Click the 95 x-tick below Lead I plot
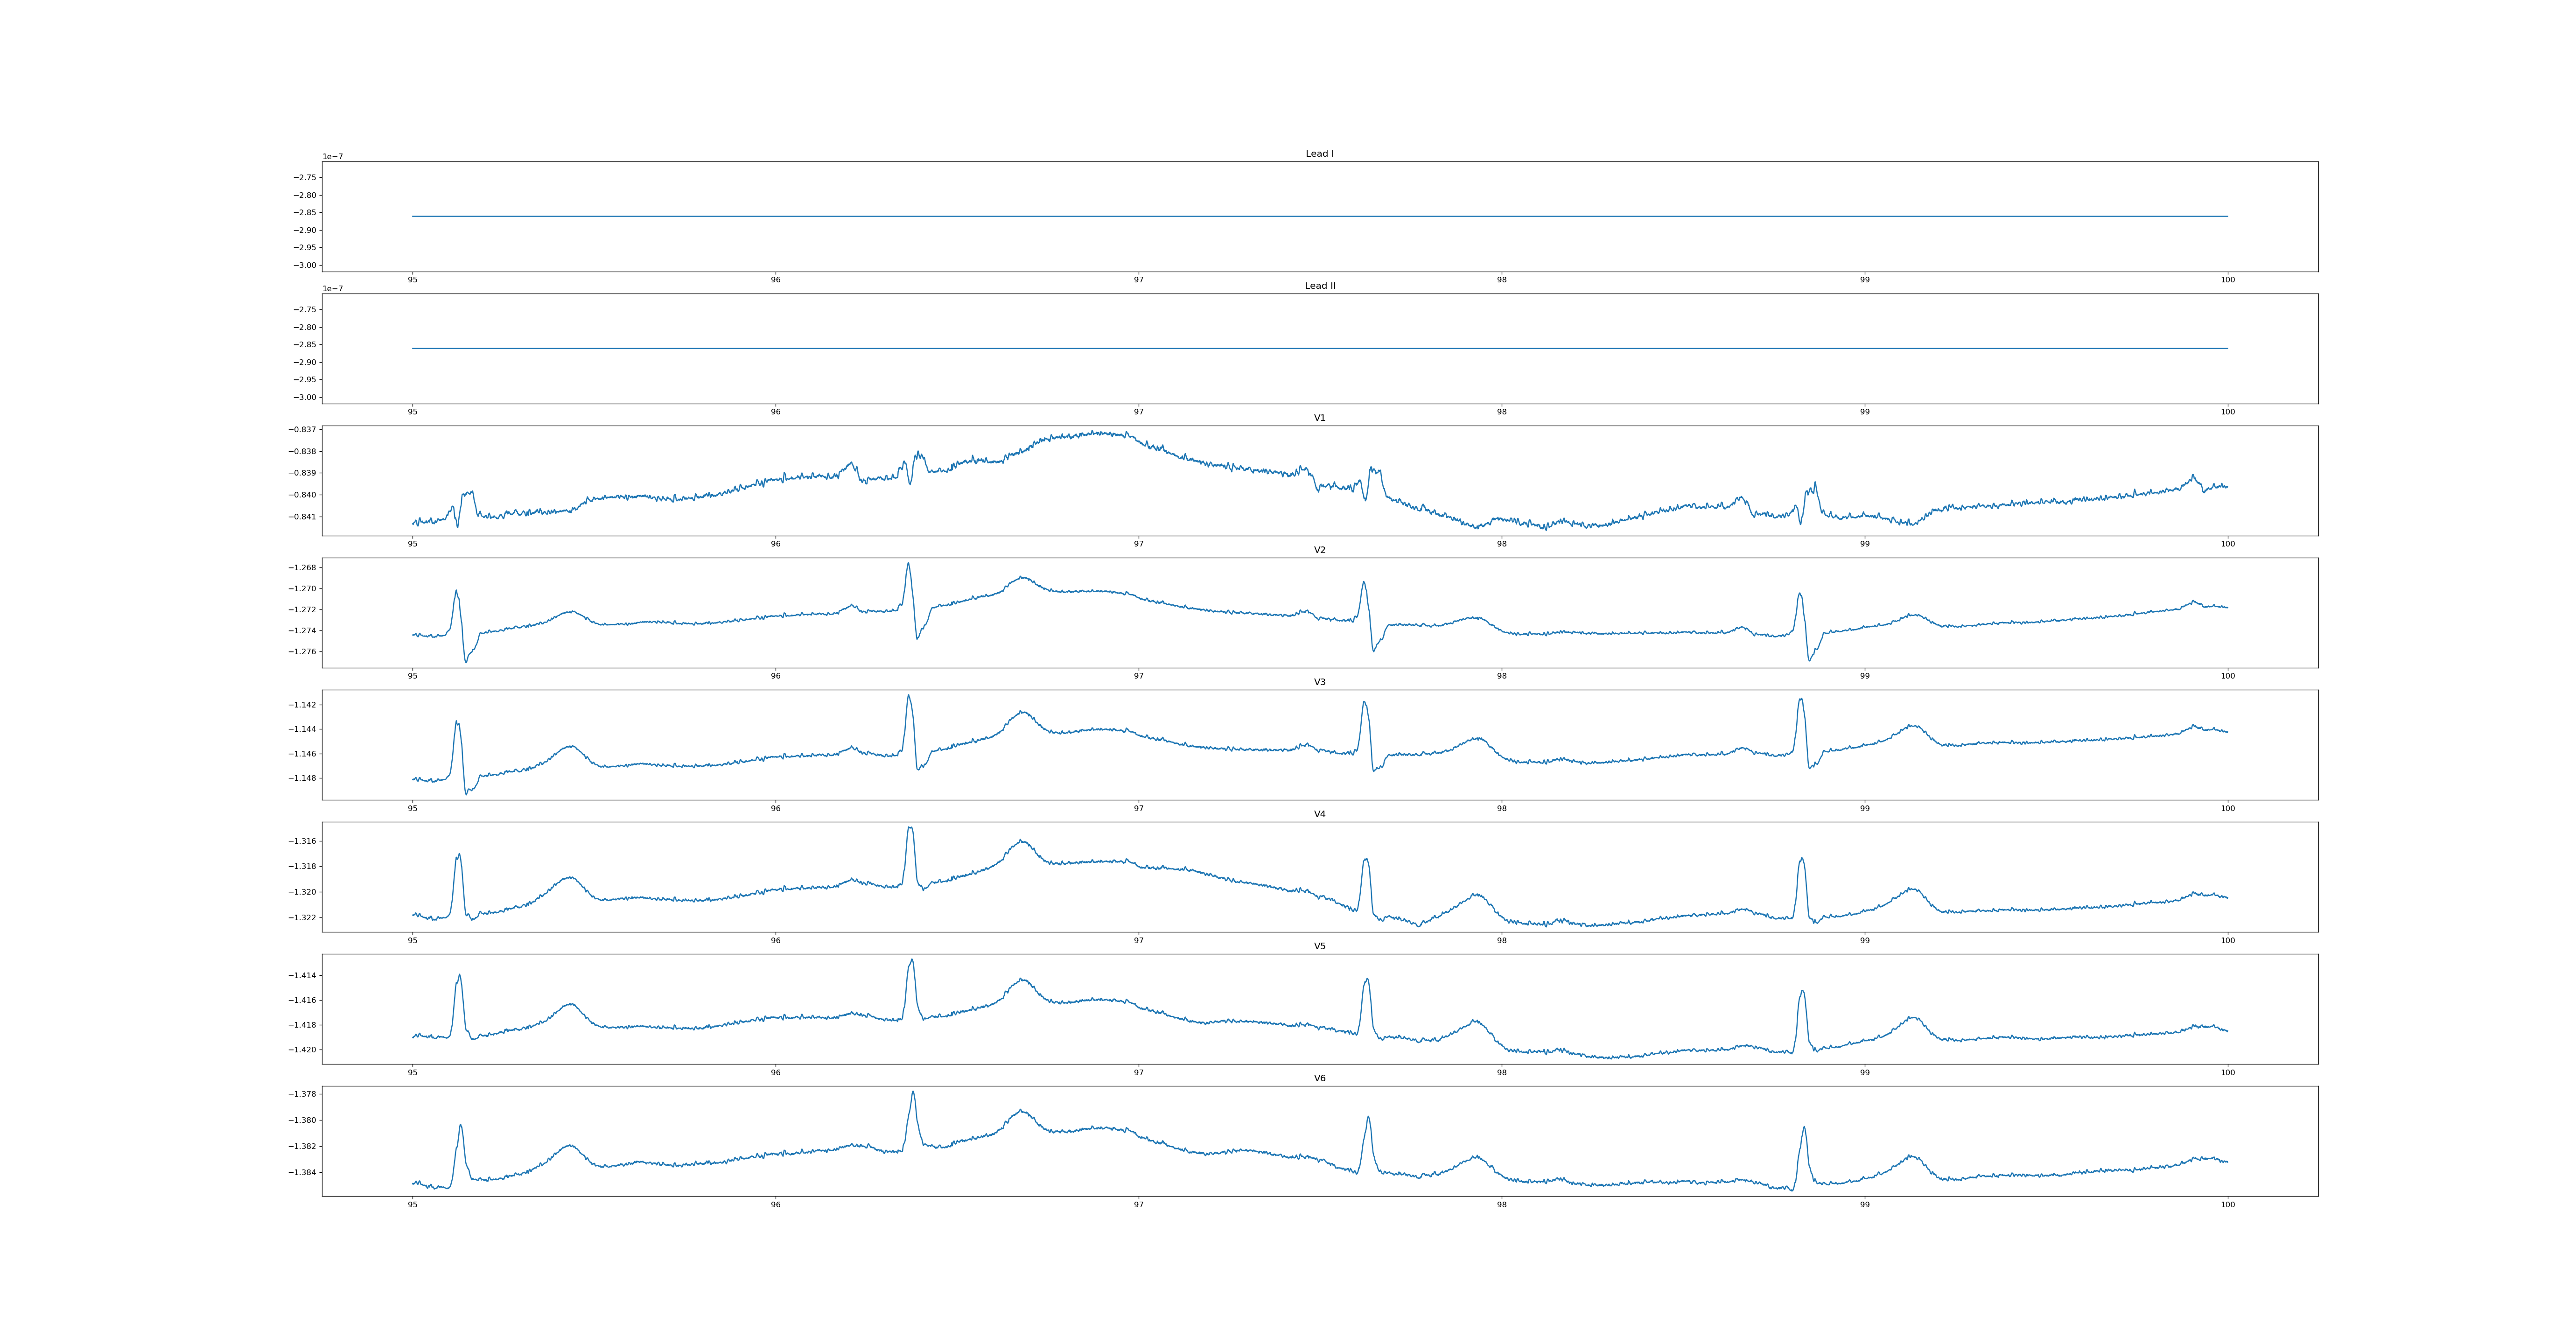This screenshot has width=2576, height=1344. tap(412, 280)
